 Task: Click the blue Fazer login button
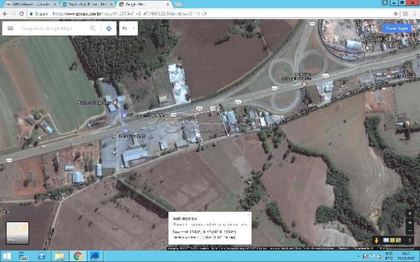click(x=397, y=28)
